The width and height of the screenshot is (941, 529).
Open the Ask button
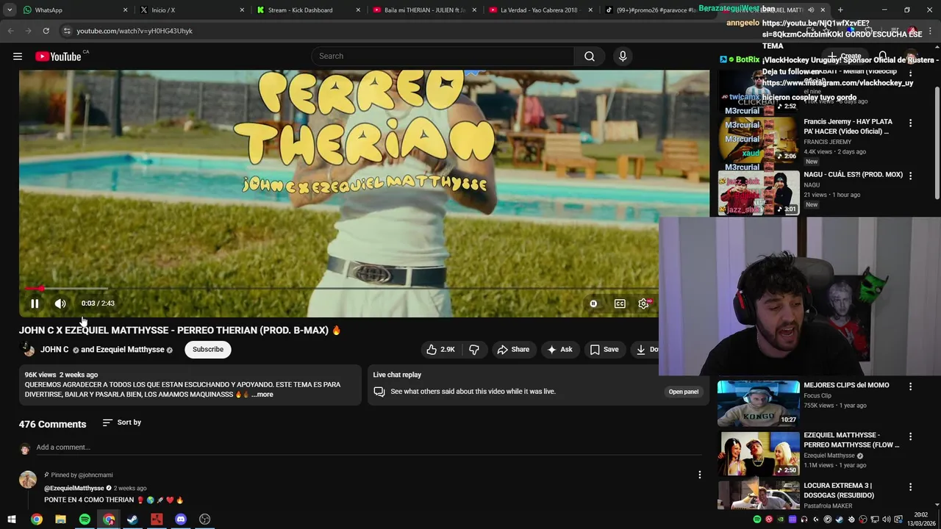coord(559,350)
